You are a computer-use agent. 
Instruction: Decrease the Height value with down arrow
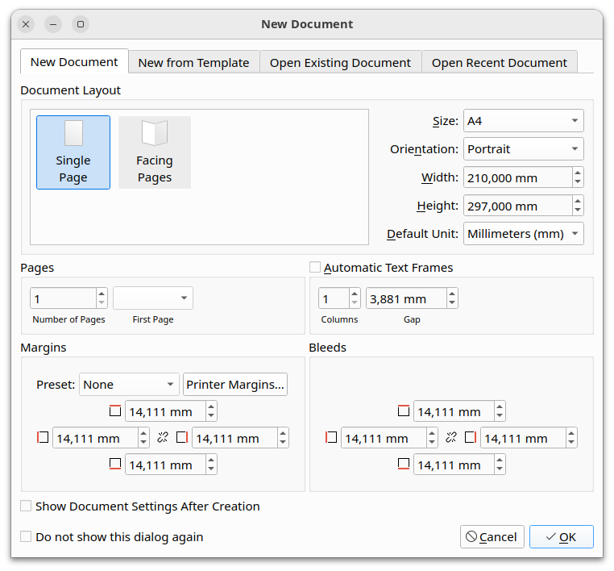[x=578, y=210]
